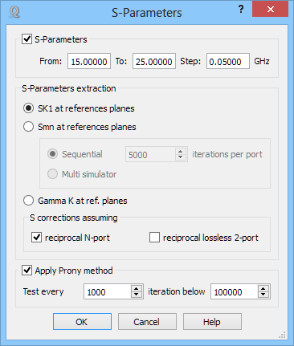Image resolution: width=294 pixels, height=346 pixels.
Task: Increase the Test every value with up arrow
Action: 137,288
